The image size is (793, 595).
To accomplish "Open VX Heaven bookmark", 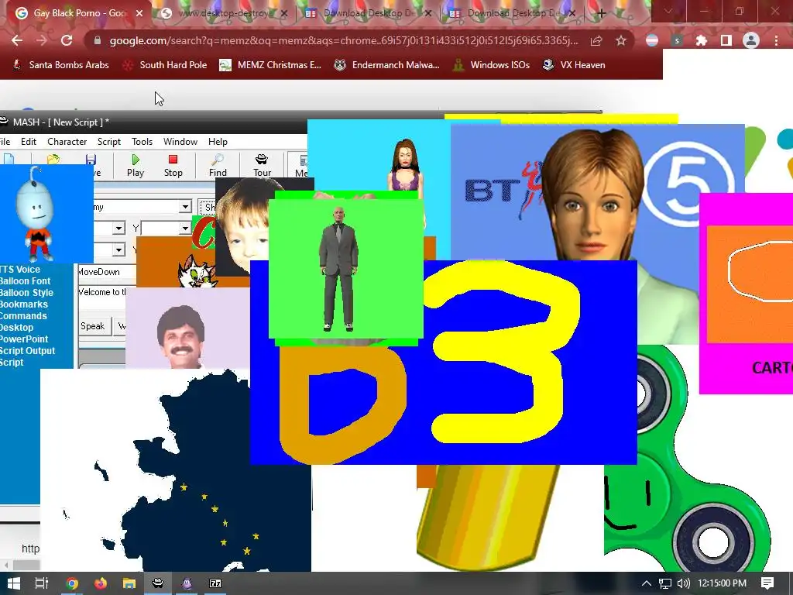I will [574, 65].
